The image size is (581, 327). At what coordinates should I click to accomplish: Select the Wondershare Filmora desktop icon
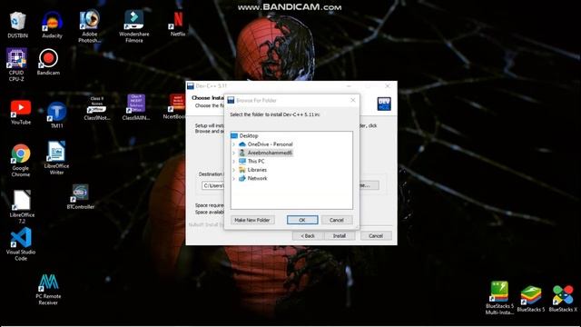coord(133,26)
